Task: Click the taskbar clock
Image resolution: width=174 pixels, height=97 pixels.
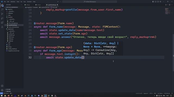Action: tap(167, 96)
